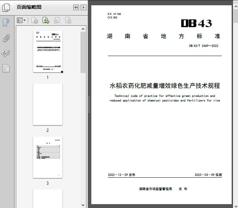Click the document vertical scrollbar thumb

click(x=236, y=16)
